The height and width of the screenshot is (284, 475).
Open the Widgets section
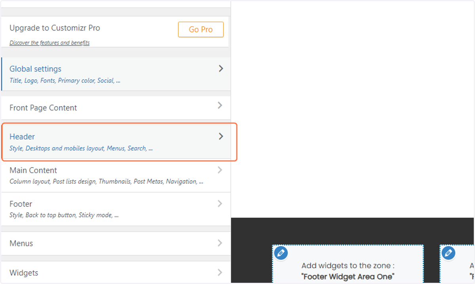click(116, 273)
